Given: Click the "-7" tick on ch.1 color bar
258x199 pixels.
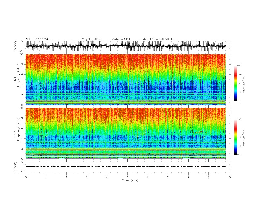Looking at the screenshot, I should tap(240, 101).
